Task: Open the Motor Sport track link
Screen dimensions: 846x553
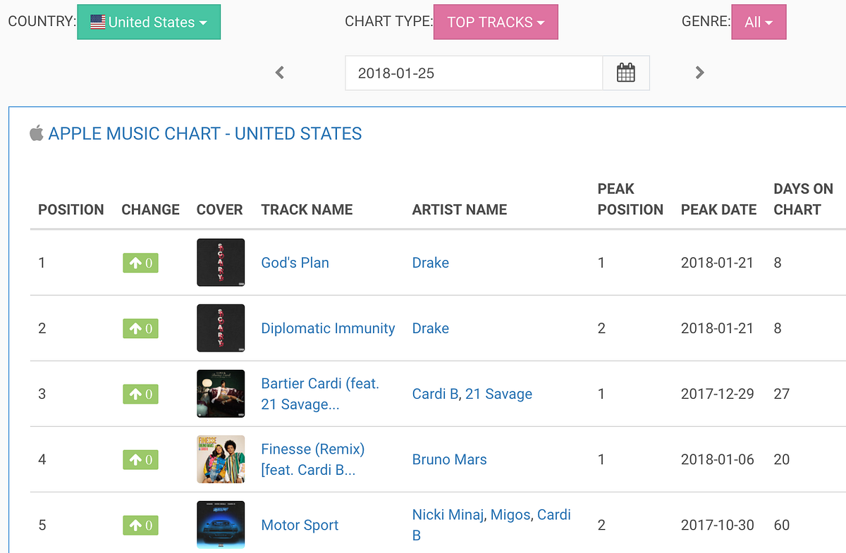Action: tap(300, 525)
